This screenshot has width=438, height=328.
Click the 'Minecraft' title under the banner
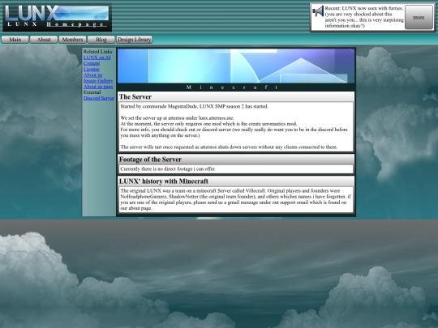click(233, 87)
